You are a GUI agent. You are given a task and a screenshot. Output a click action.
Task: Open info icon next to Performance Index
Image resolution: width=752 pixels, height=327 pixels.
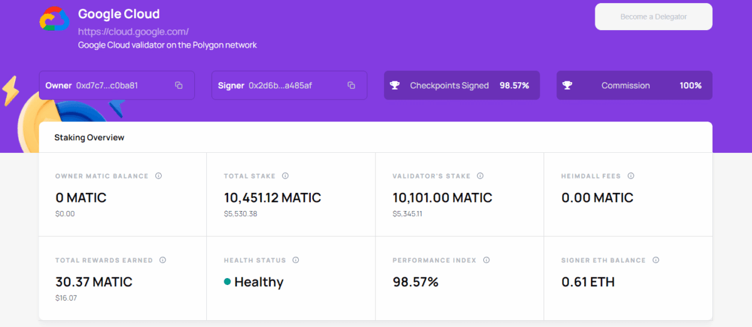[486, 260]
